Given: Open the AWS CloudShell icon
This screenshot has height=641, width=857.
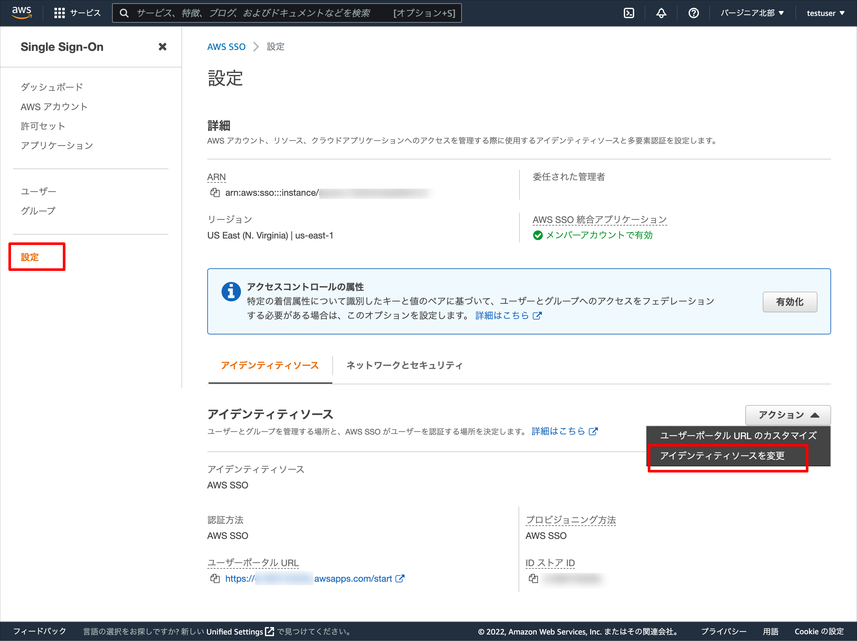Looking at the screenshot, I should [x=629, y=13].
